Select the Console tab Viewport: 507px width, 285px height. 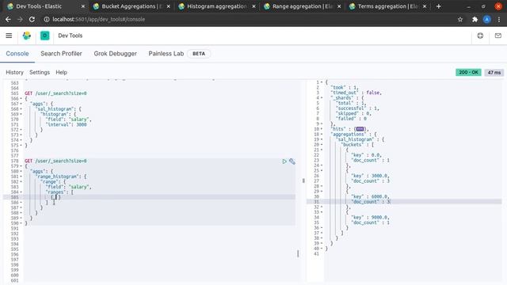pyautogui.click(x=17, y=54)
